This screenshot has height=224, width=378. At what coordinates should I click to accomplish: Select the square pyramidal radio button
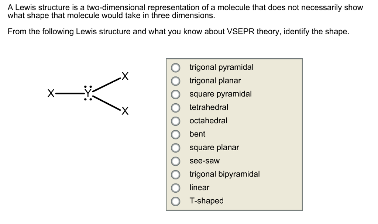[175, 94]
